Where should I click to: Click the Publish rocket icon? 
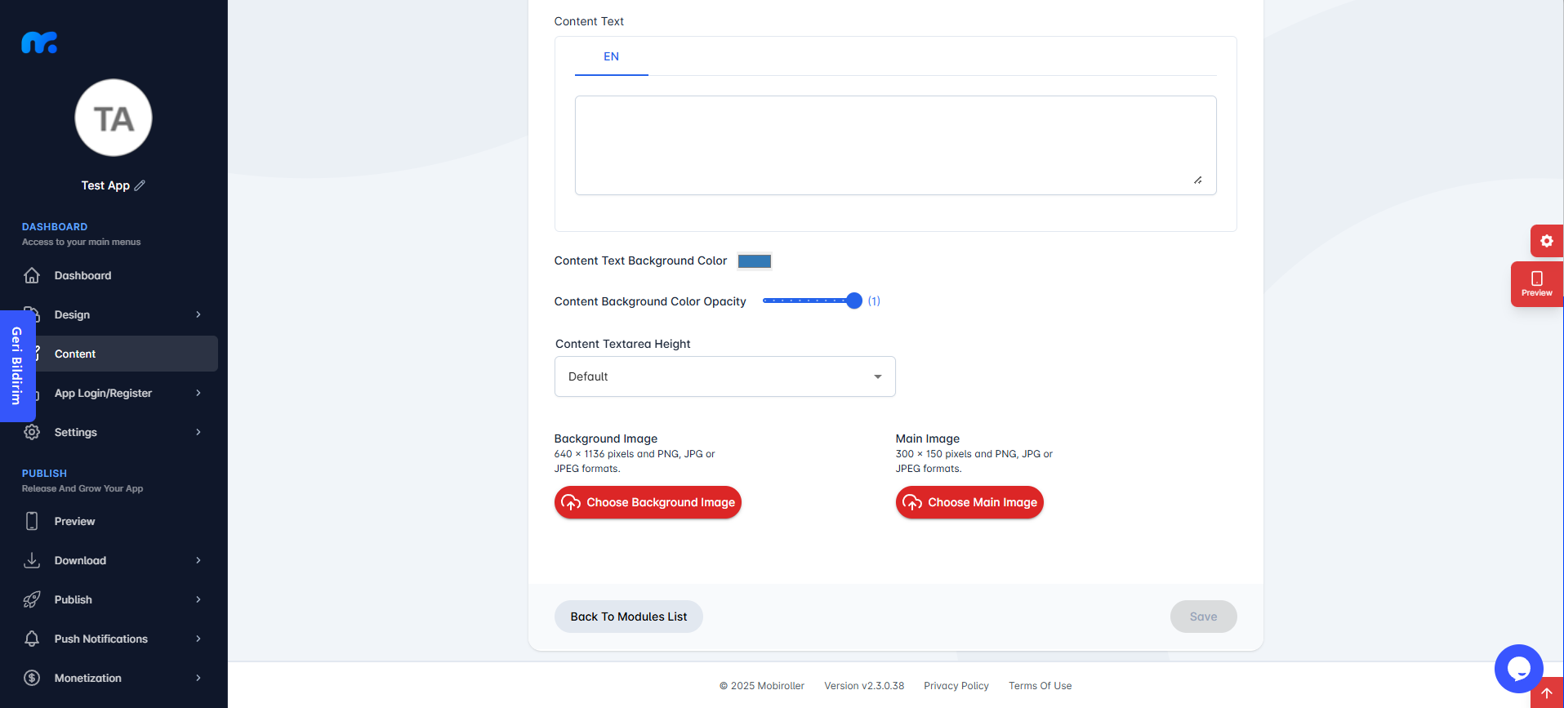(32, 599)
